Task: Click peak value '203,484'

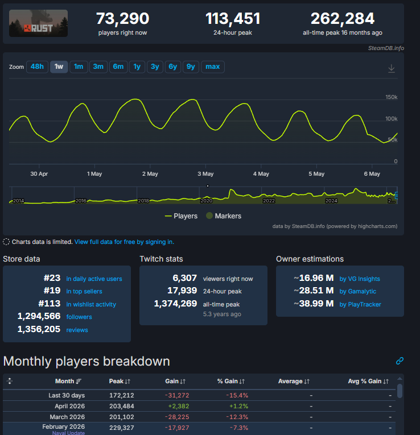Action: click(122, 406)
